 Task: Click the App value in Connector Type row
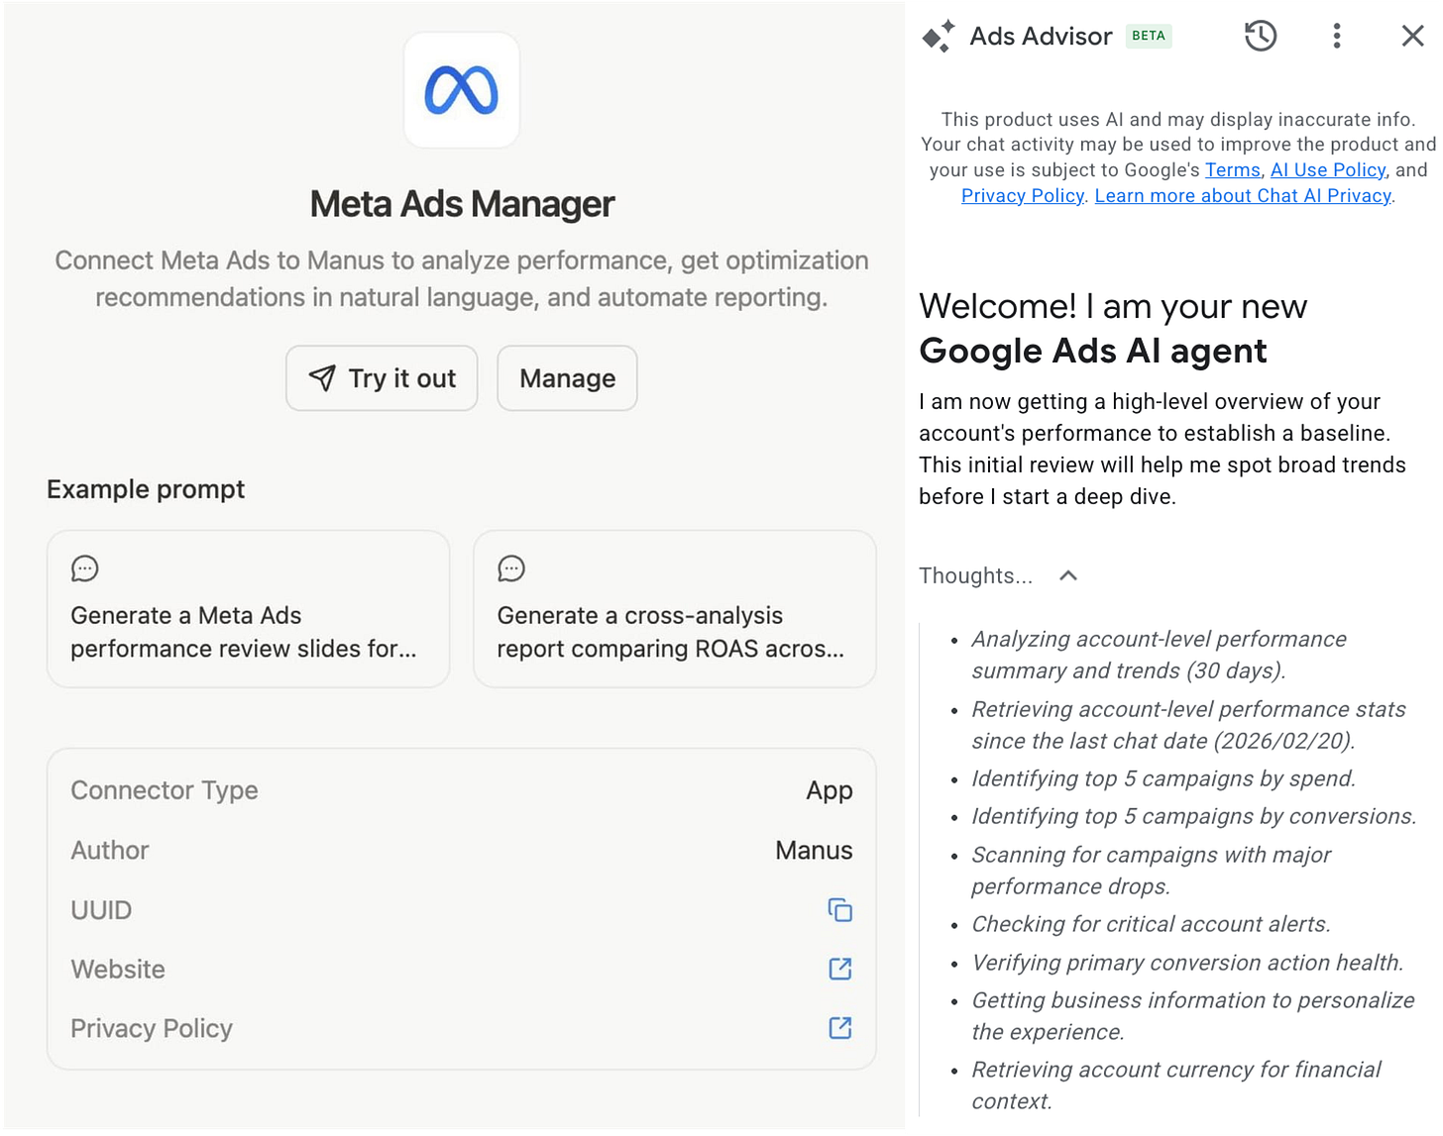point(830,790)
